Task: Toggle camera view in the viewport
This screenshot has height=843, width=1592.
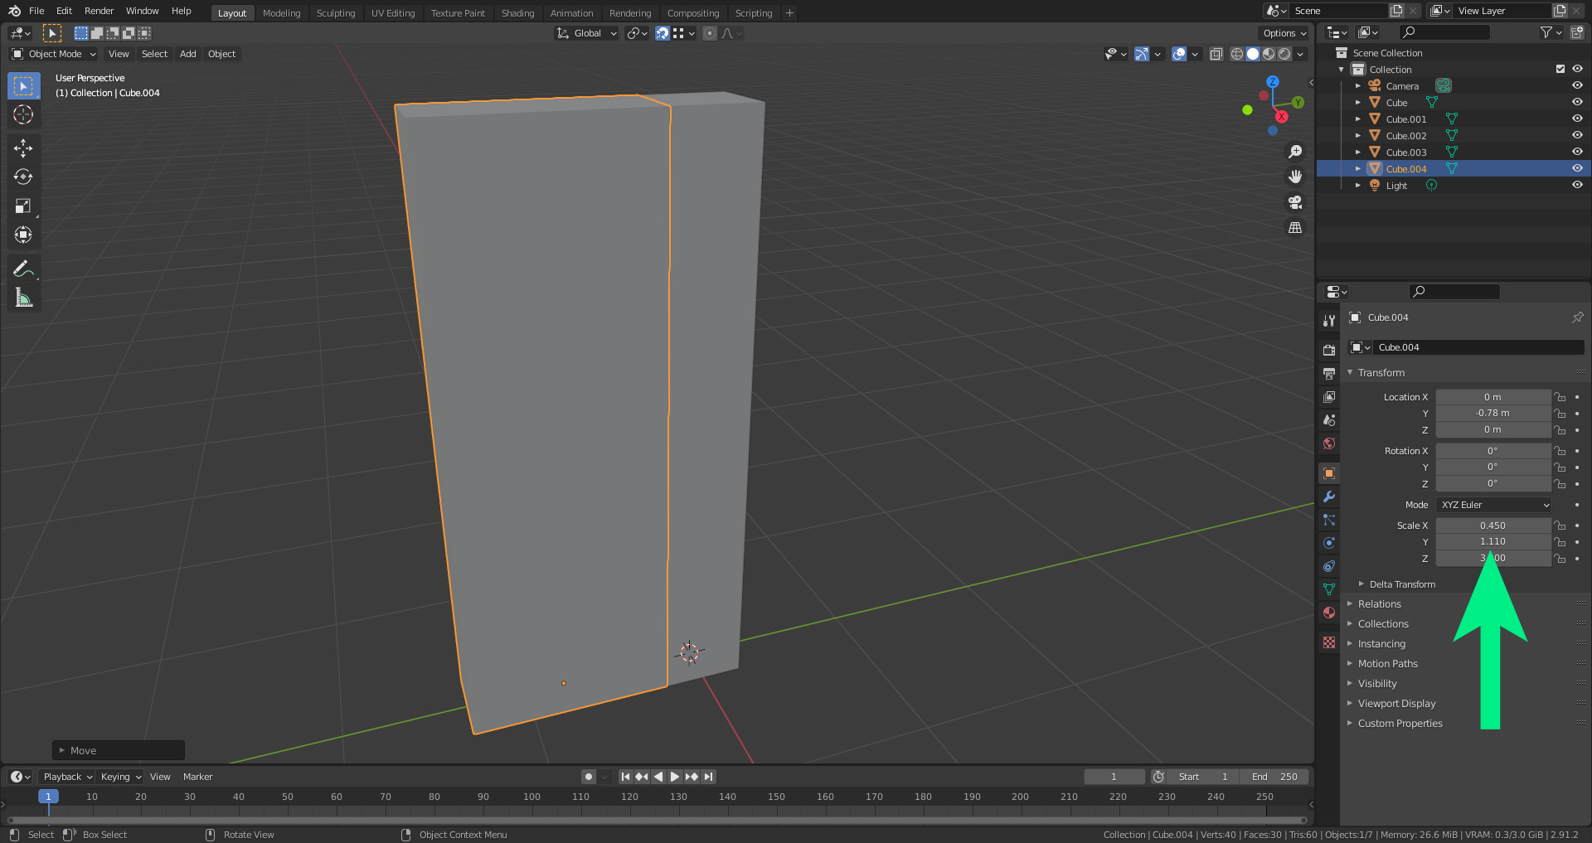Action: click(x=1294, y=202)
